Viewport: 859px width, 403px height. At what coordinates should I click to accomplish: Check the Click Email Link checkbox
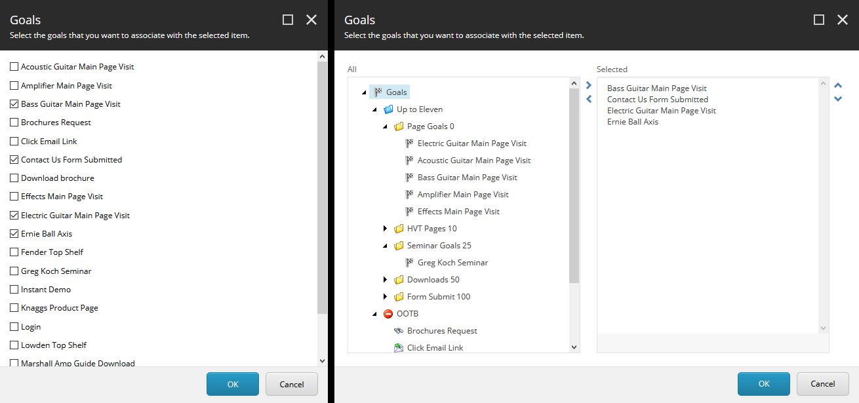(14, 141)
